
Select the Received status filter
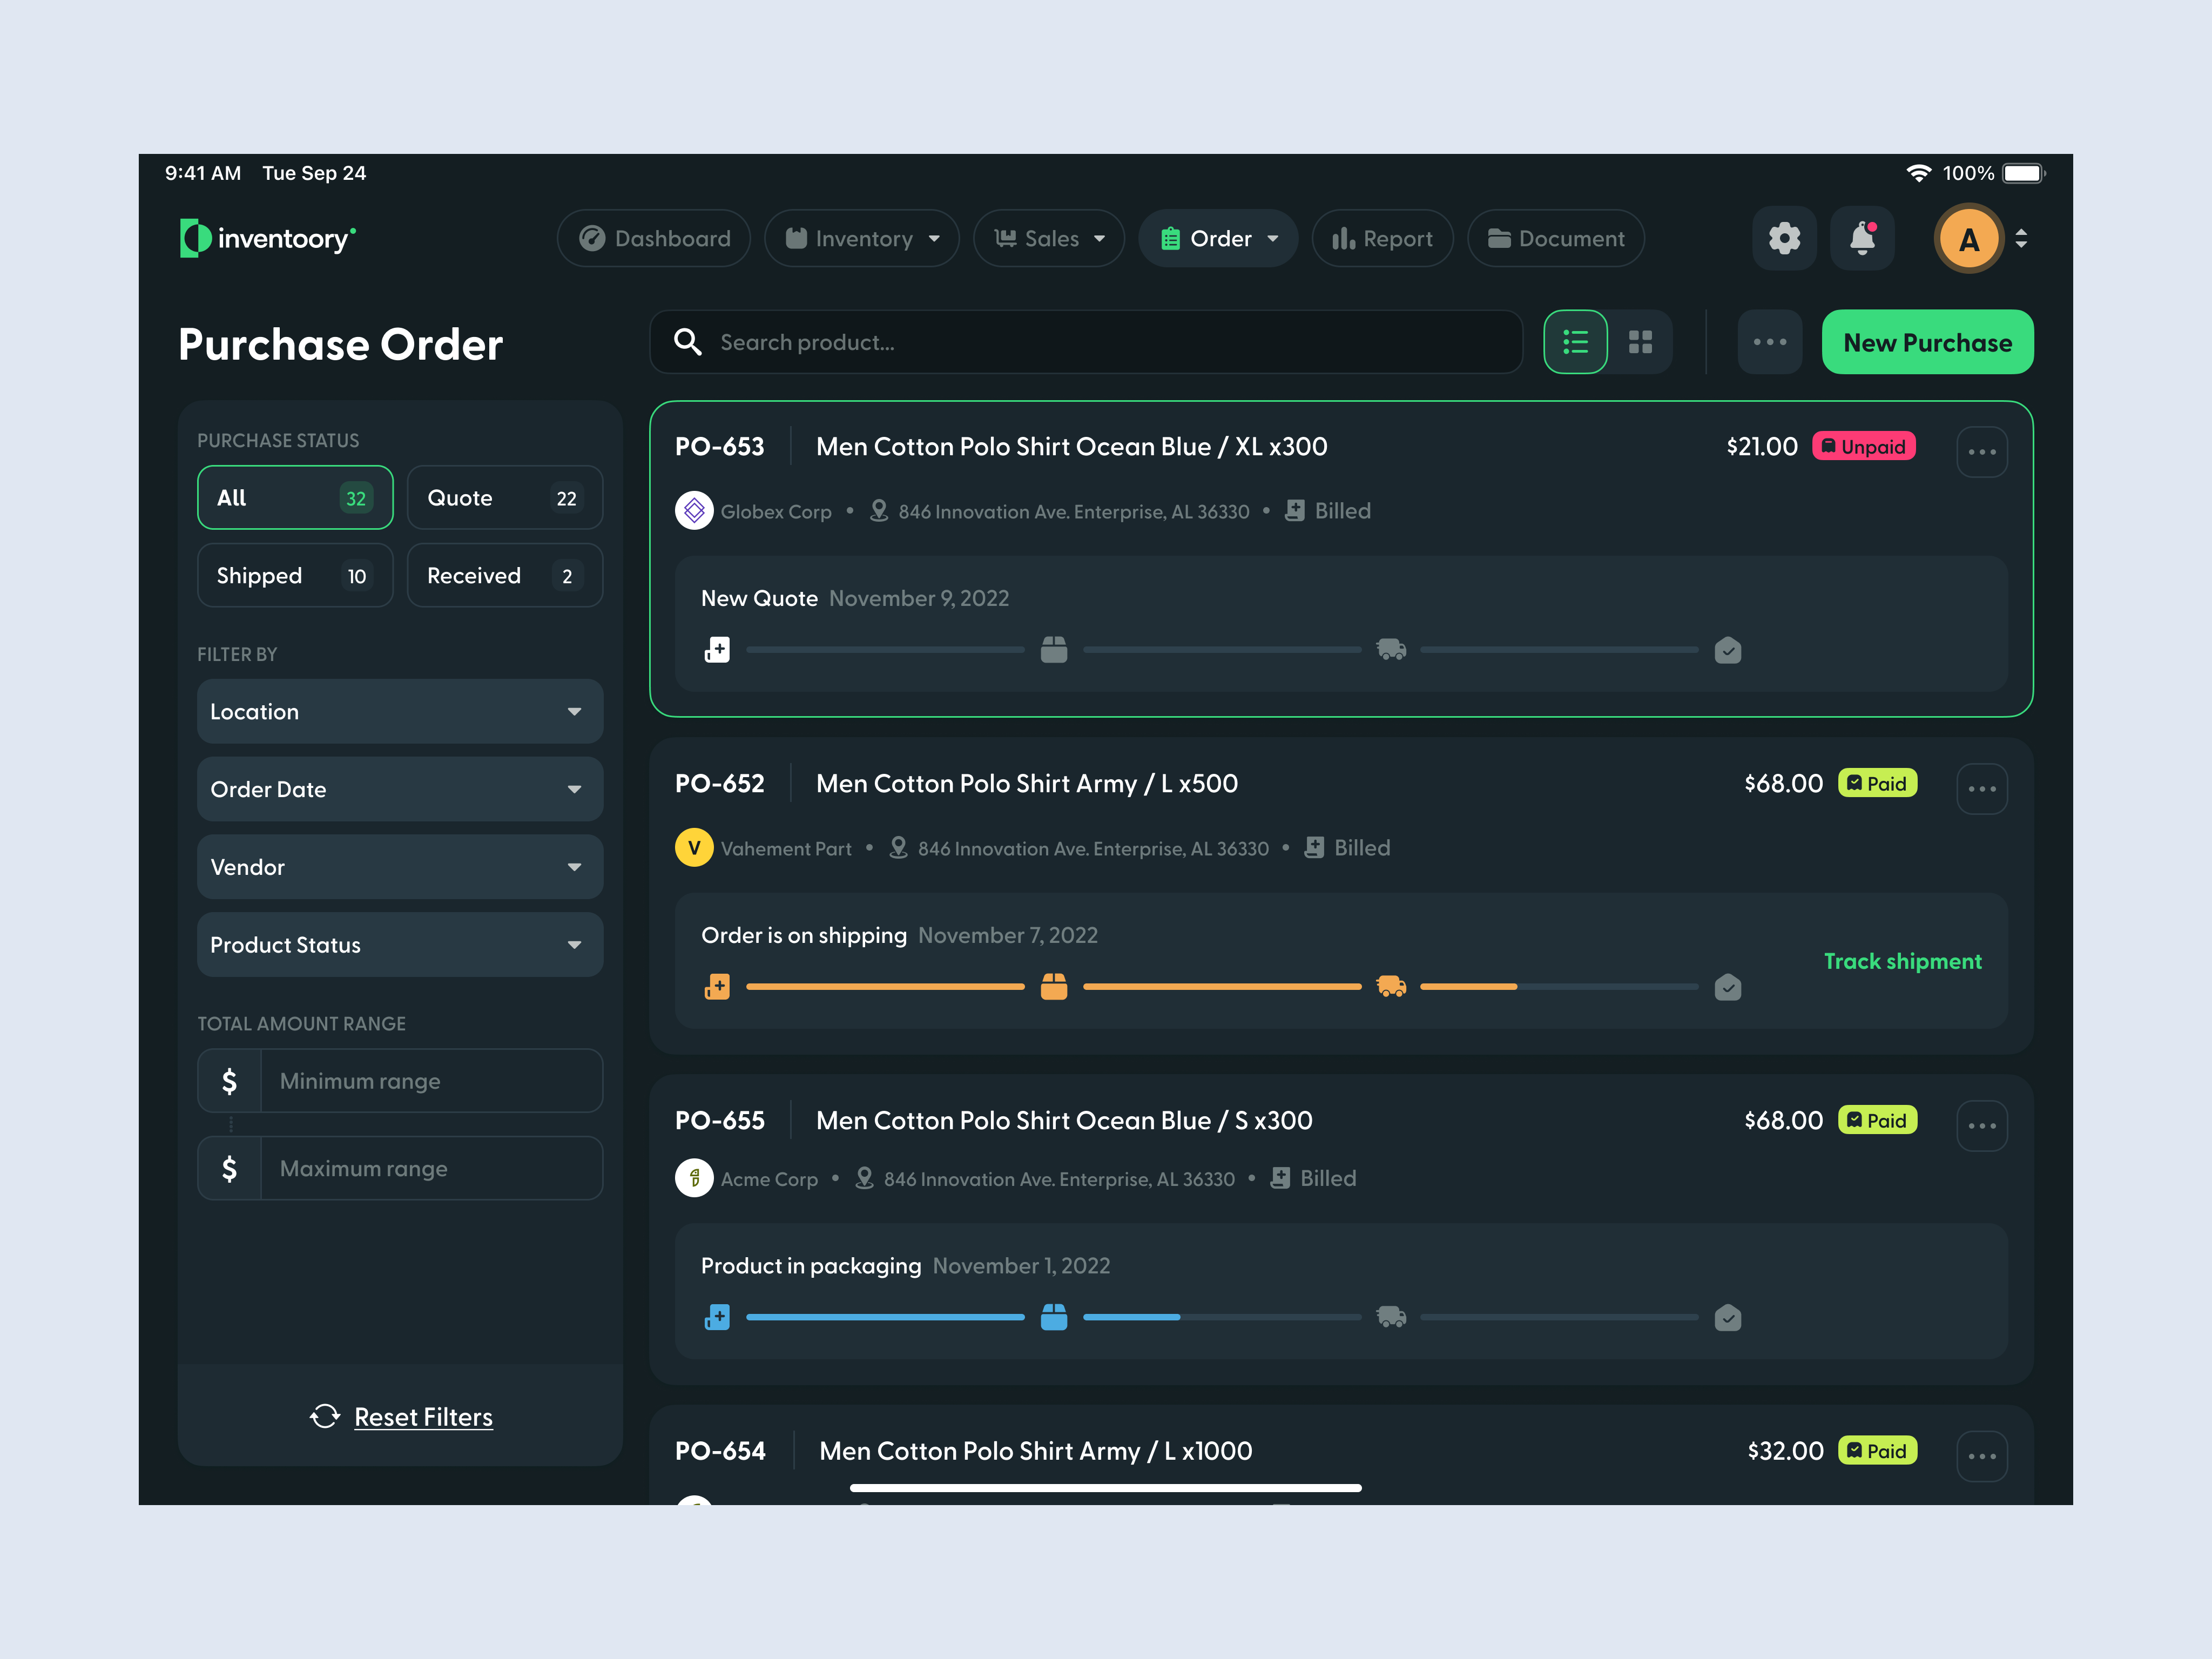[x=504, y=575]
